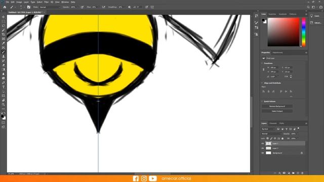Open the brush Mode dropdown
324x182 pixels.
click(50, 7)
